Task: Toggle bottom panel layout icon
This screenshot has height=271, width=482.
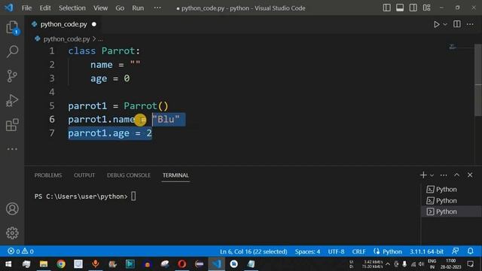Action: click(400, 8)
